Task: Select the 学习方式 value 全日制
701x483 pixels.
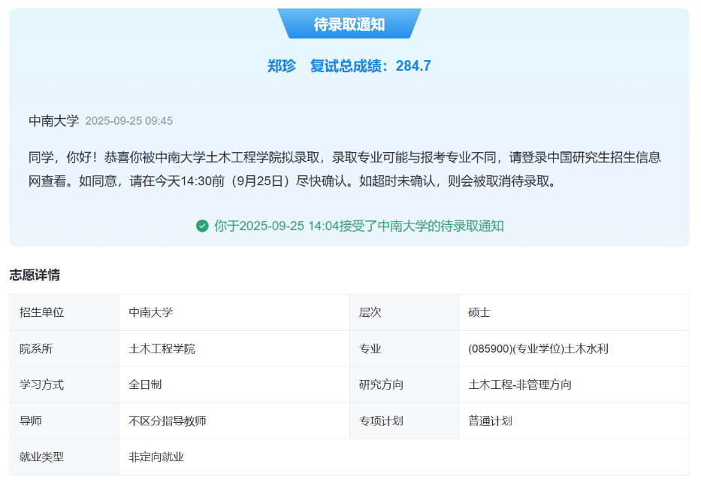Action: tap(145, 384)
